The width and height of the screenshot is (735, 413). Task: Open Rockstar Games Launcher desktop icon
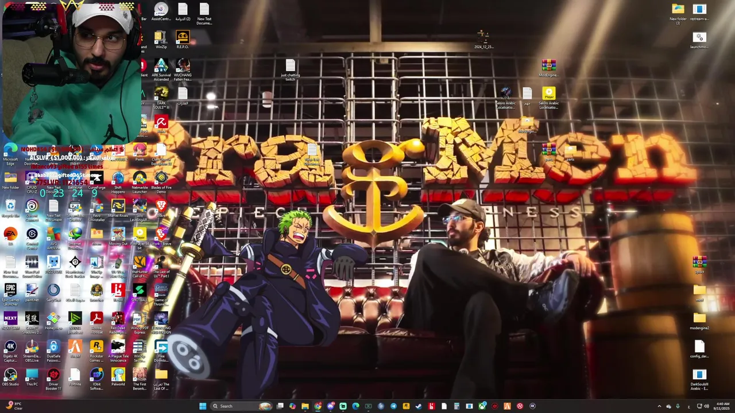[96, 350]
